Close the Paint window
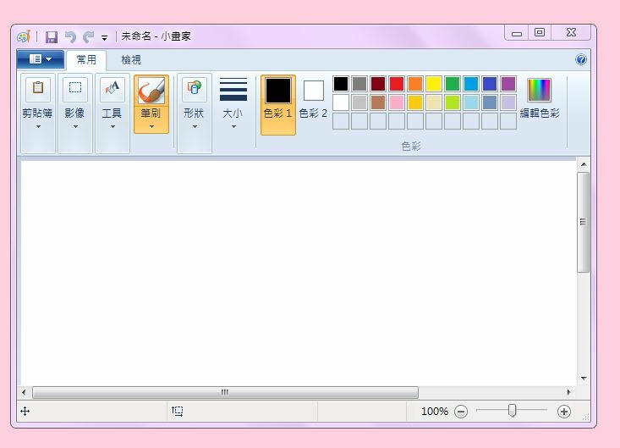Image resolution: width=620 pixels, height=448 pixels. [571, 32]
